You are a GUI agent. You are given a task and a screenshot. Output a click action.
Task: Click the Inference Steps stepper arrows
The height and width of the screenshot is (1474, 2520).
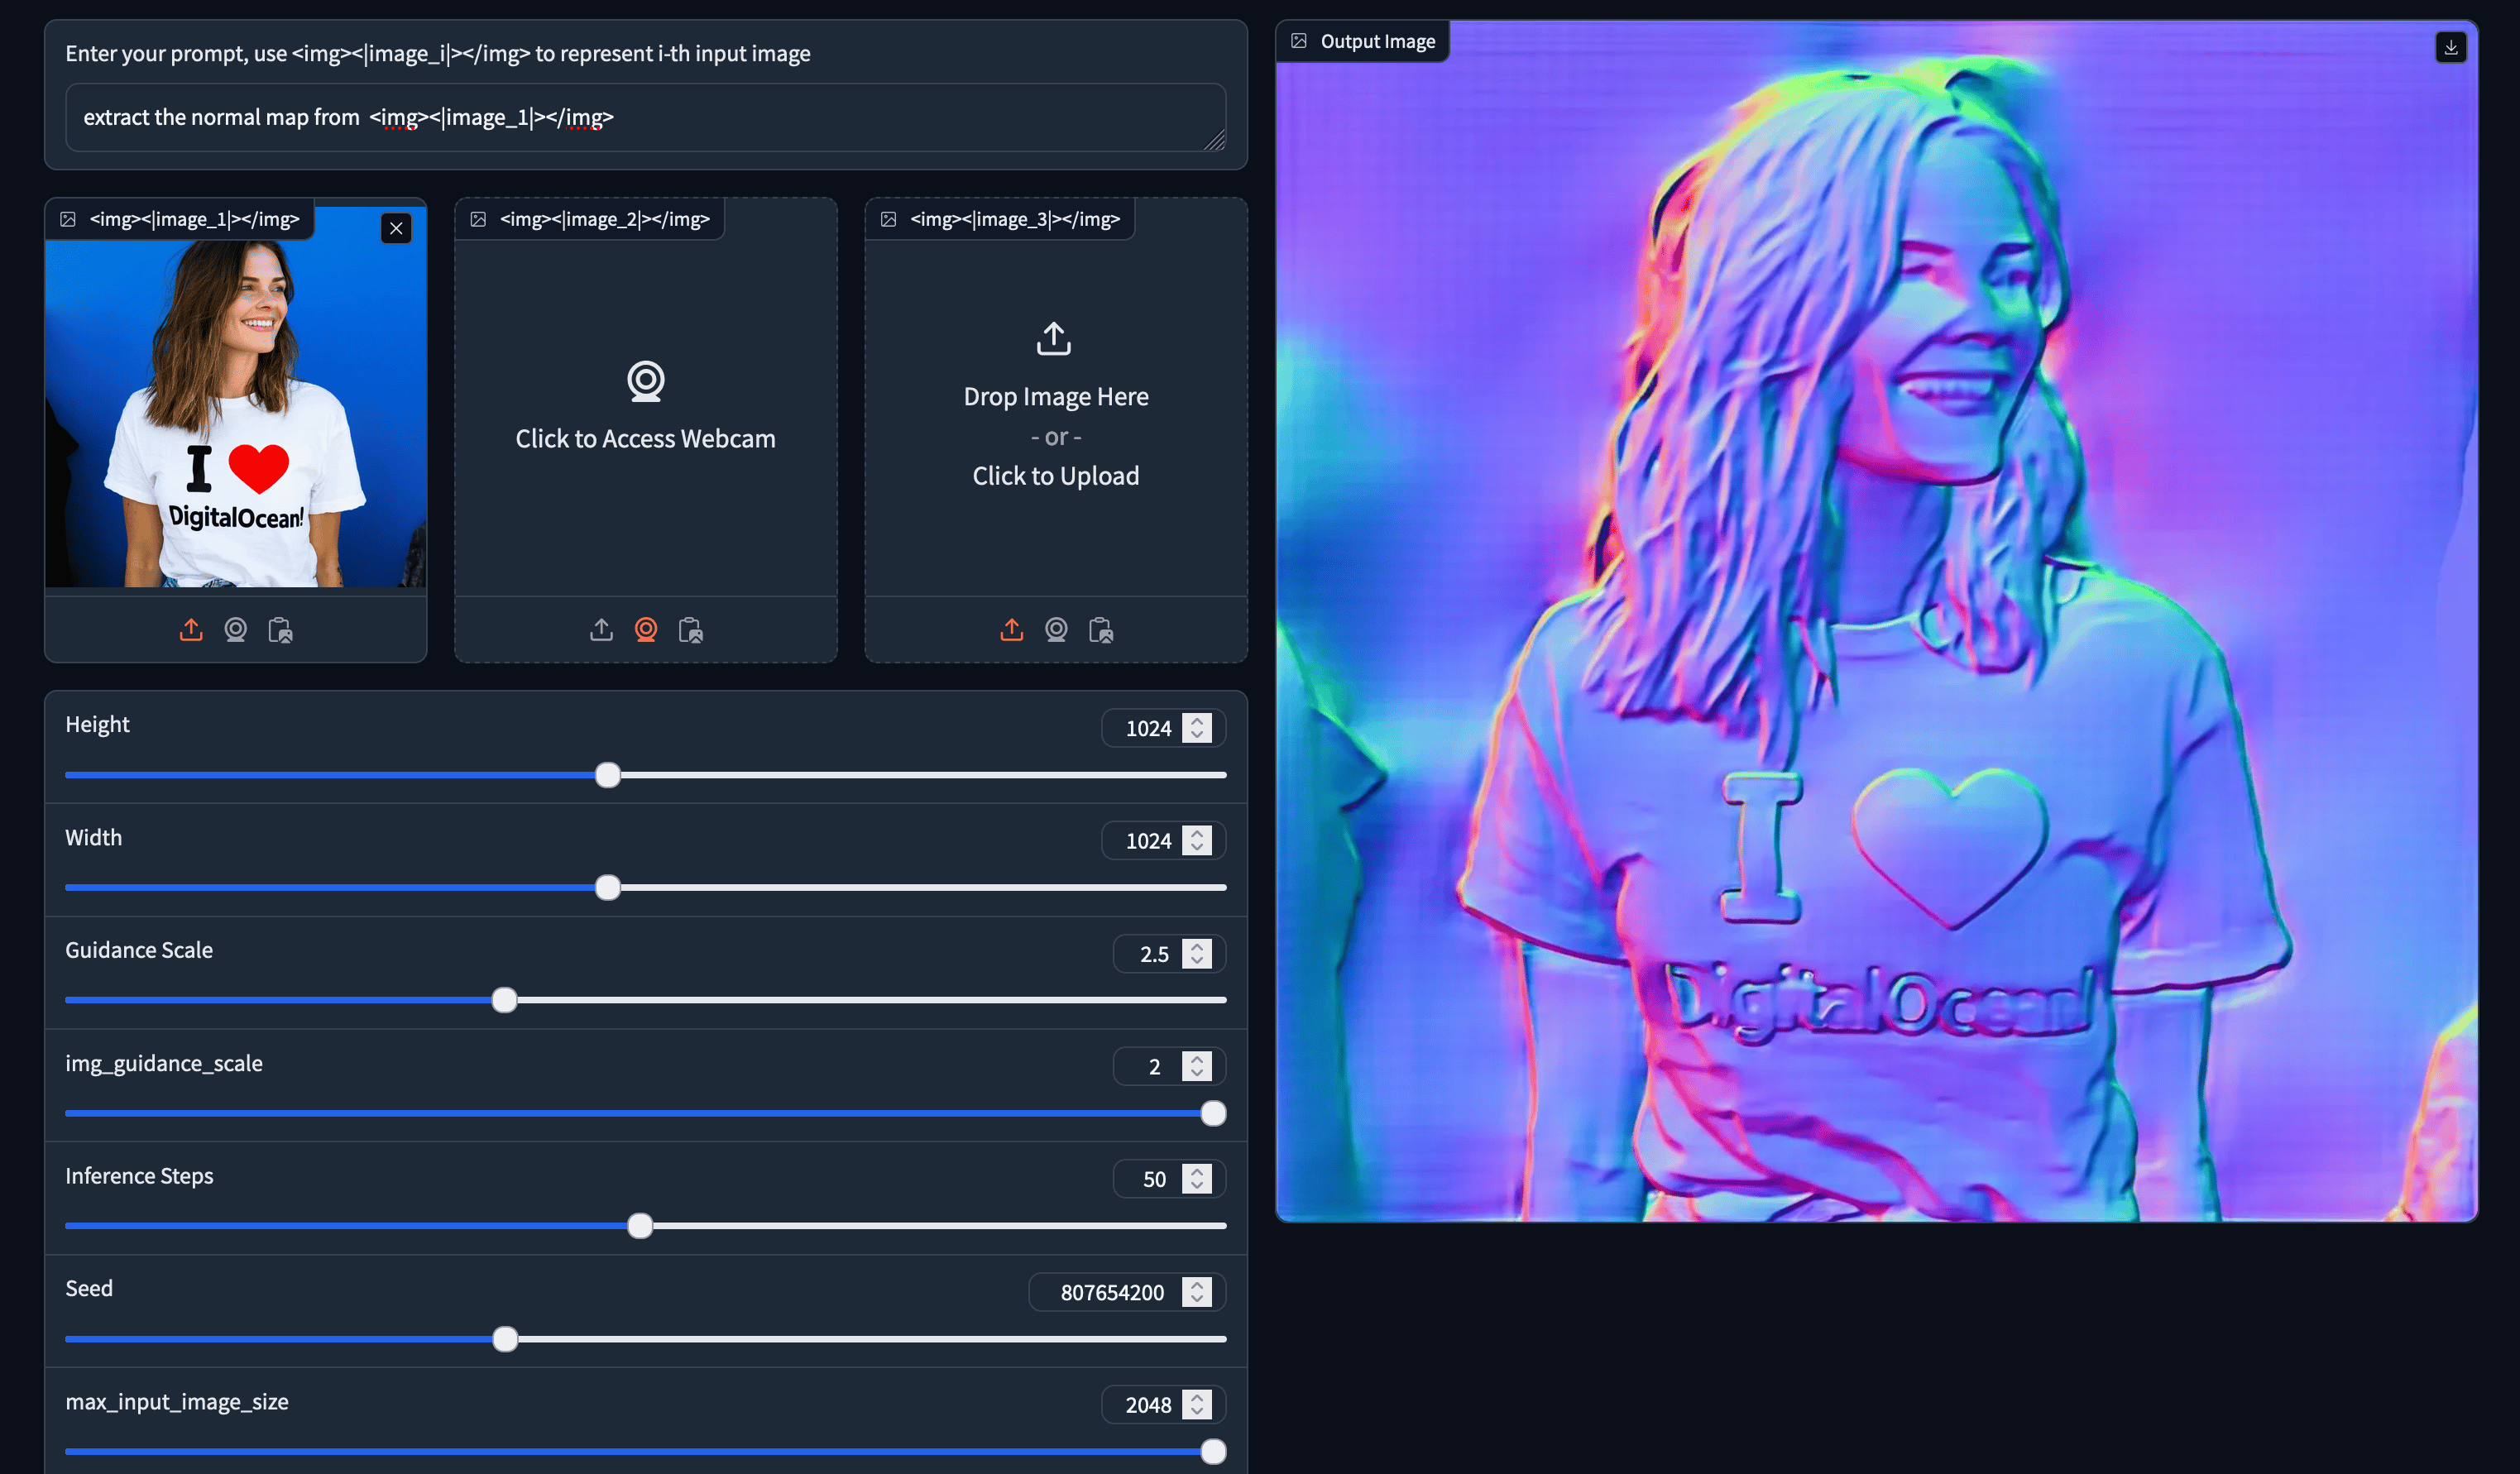[1197, 1179]
